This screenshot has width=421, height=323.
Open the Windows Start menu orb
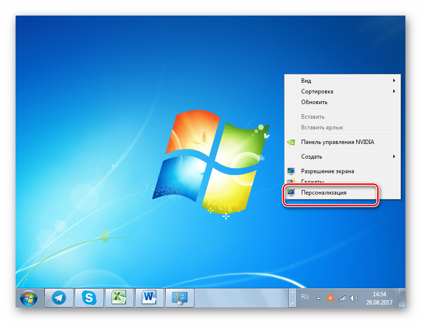point(29,297)
